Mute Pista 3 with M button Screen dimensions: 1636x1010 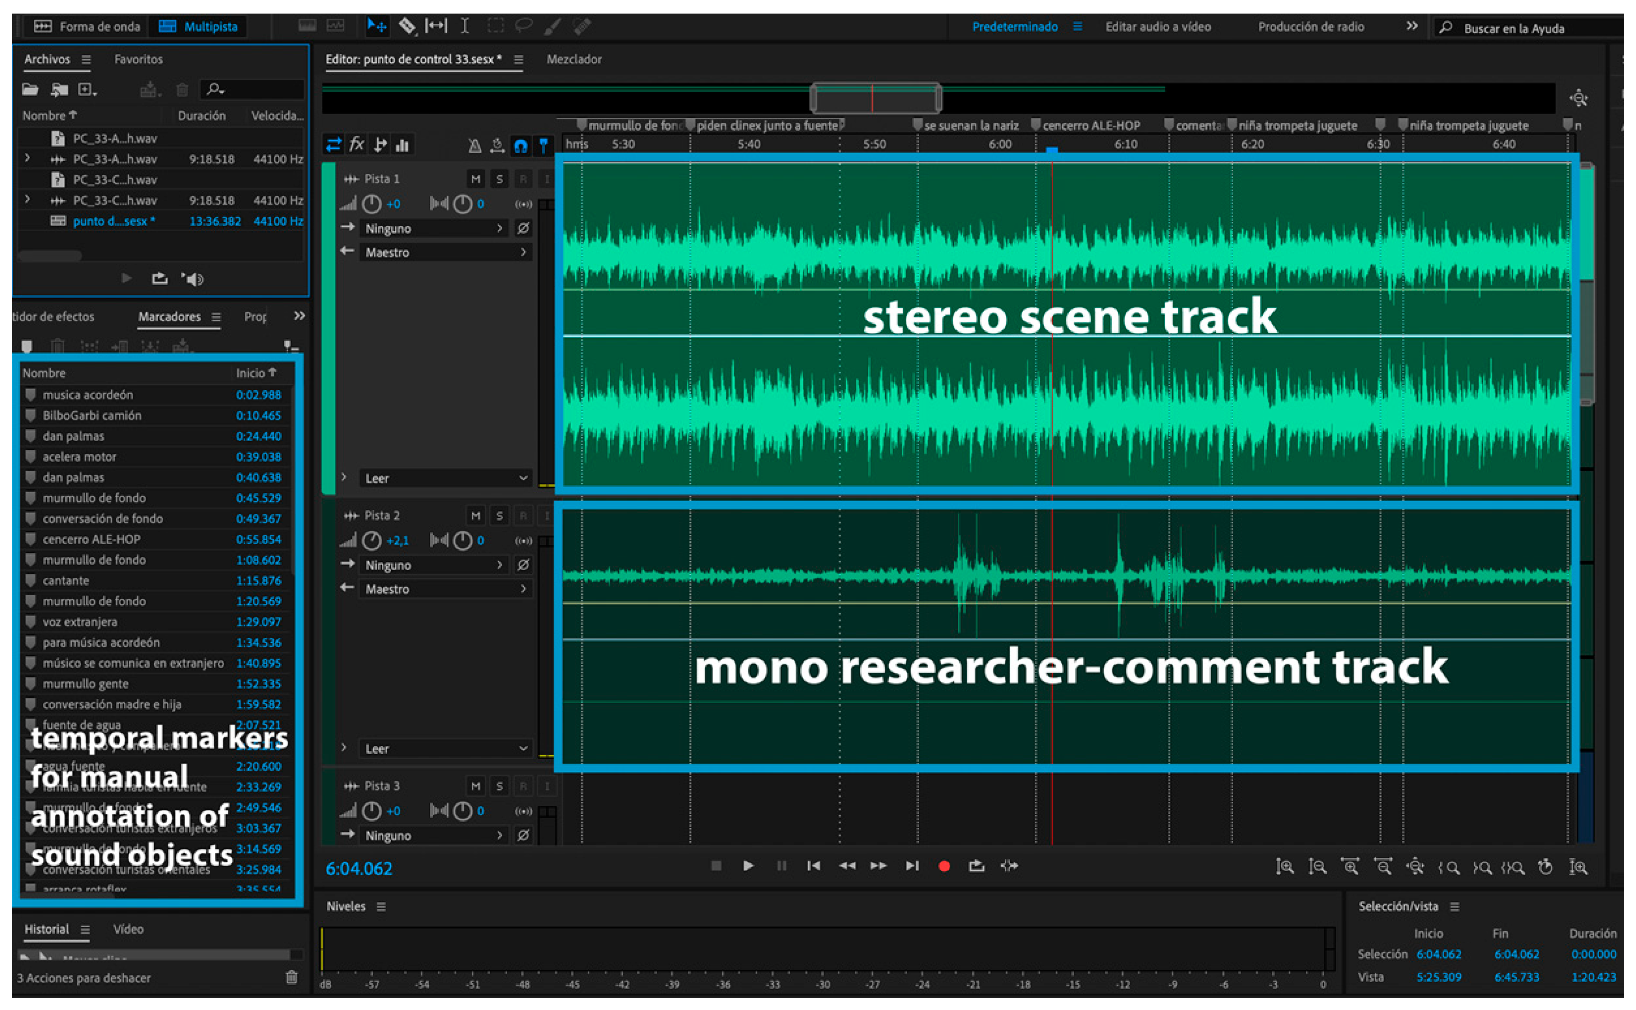[475, 786]
